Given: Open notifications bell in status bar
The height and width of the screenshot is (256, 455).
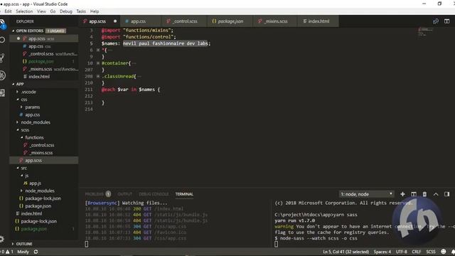Looking at the screenshot, I should point(453,252).
